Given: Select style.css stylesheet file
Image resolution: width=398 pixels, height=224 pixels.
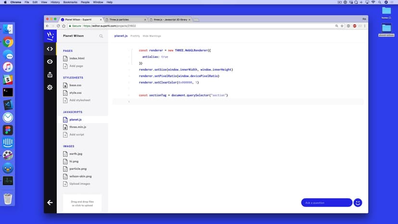Looking at the screenshot, I should coord(75,93).
